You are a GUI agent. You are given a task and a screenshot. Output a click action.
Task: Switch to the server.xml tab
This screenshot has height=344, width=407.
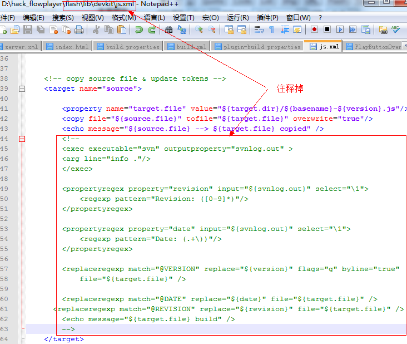tap(20, 47)
